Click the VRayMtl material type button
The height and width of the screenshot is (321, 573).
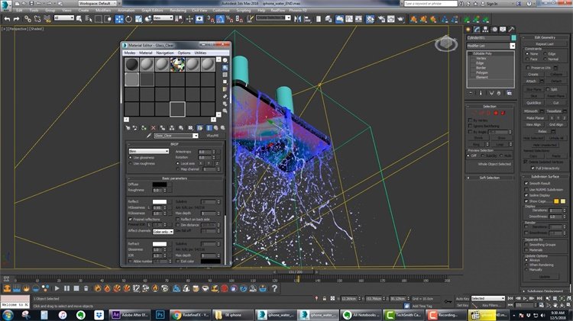pyautogui.click(x=212, y=136)
